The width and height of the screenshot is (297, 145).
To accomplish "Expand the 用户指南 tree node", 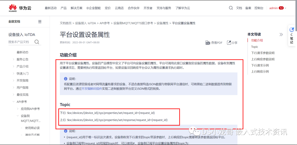I will coord(13,88).
